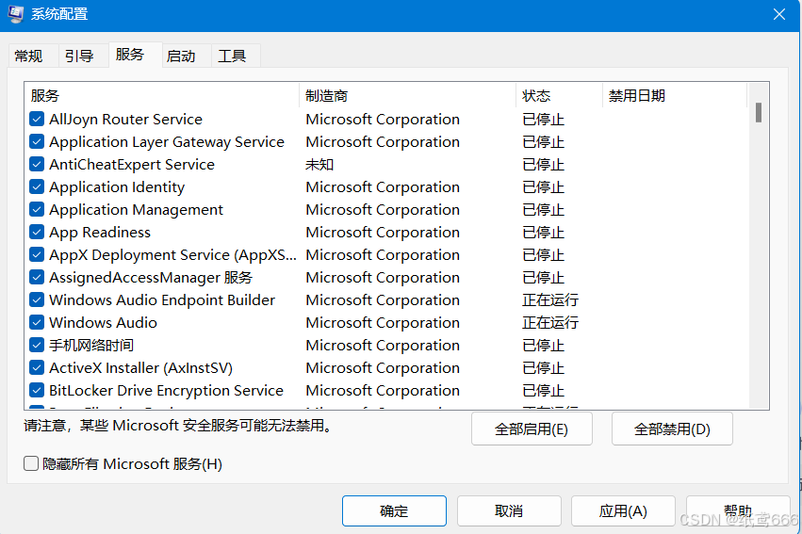The height and width of the screenshot is (534, 802).
Task: Open the 引导 tab
Action: (79, 57)
